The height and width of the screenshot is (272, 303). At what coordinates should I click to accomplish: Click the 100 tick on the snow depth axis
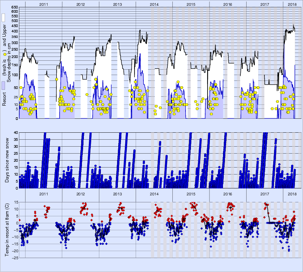[x=14, y=75]
